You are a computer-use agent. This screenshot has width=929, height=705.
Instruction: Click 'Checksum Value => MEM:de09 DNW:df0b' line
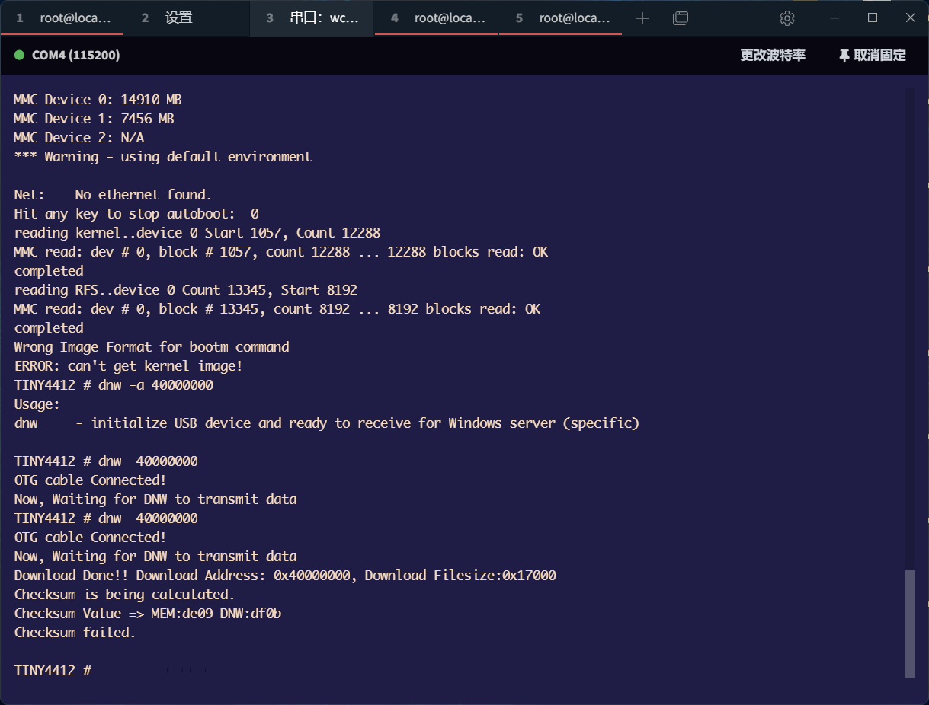click(148, 614)
